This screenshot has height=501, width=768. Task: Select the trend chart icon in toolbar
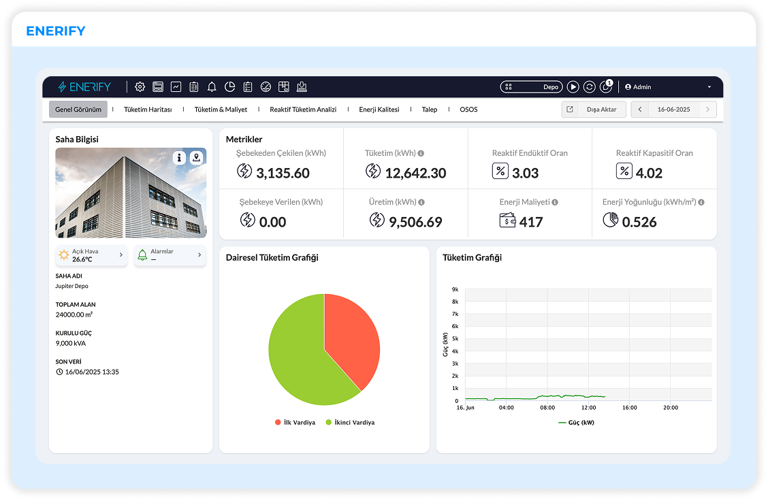[176, 86]
